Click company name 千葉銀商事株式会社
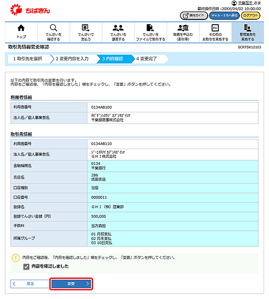Screen dimensions: 269x299 (107, 120)
